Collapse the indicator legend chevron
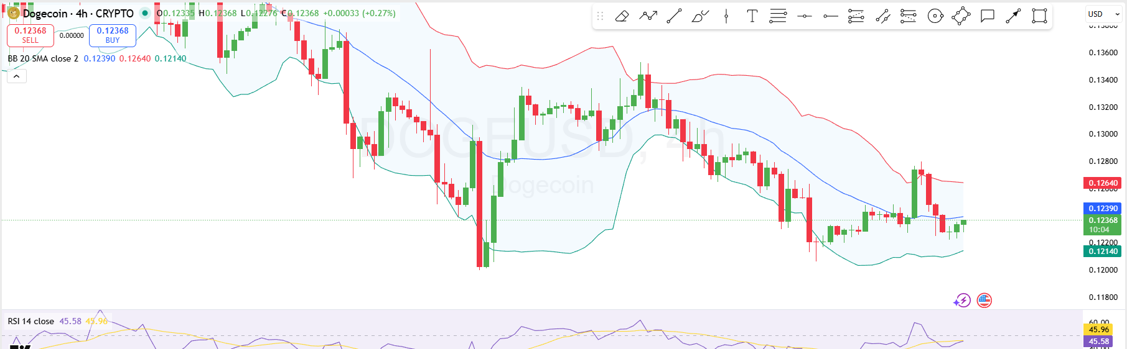 point(16,76)
